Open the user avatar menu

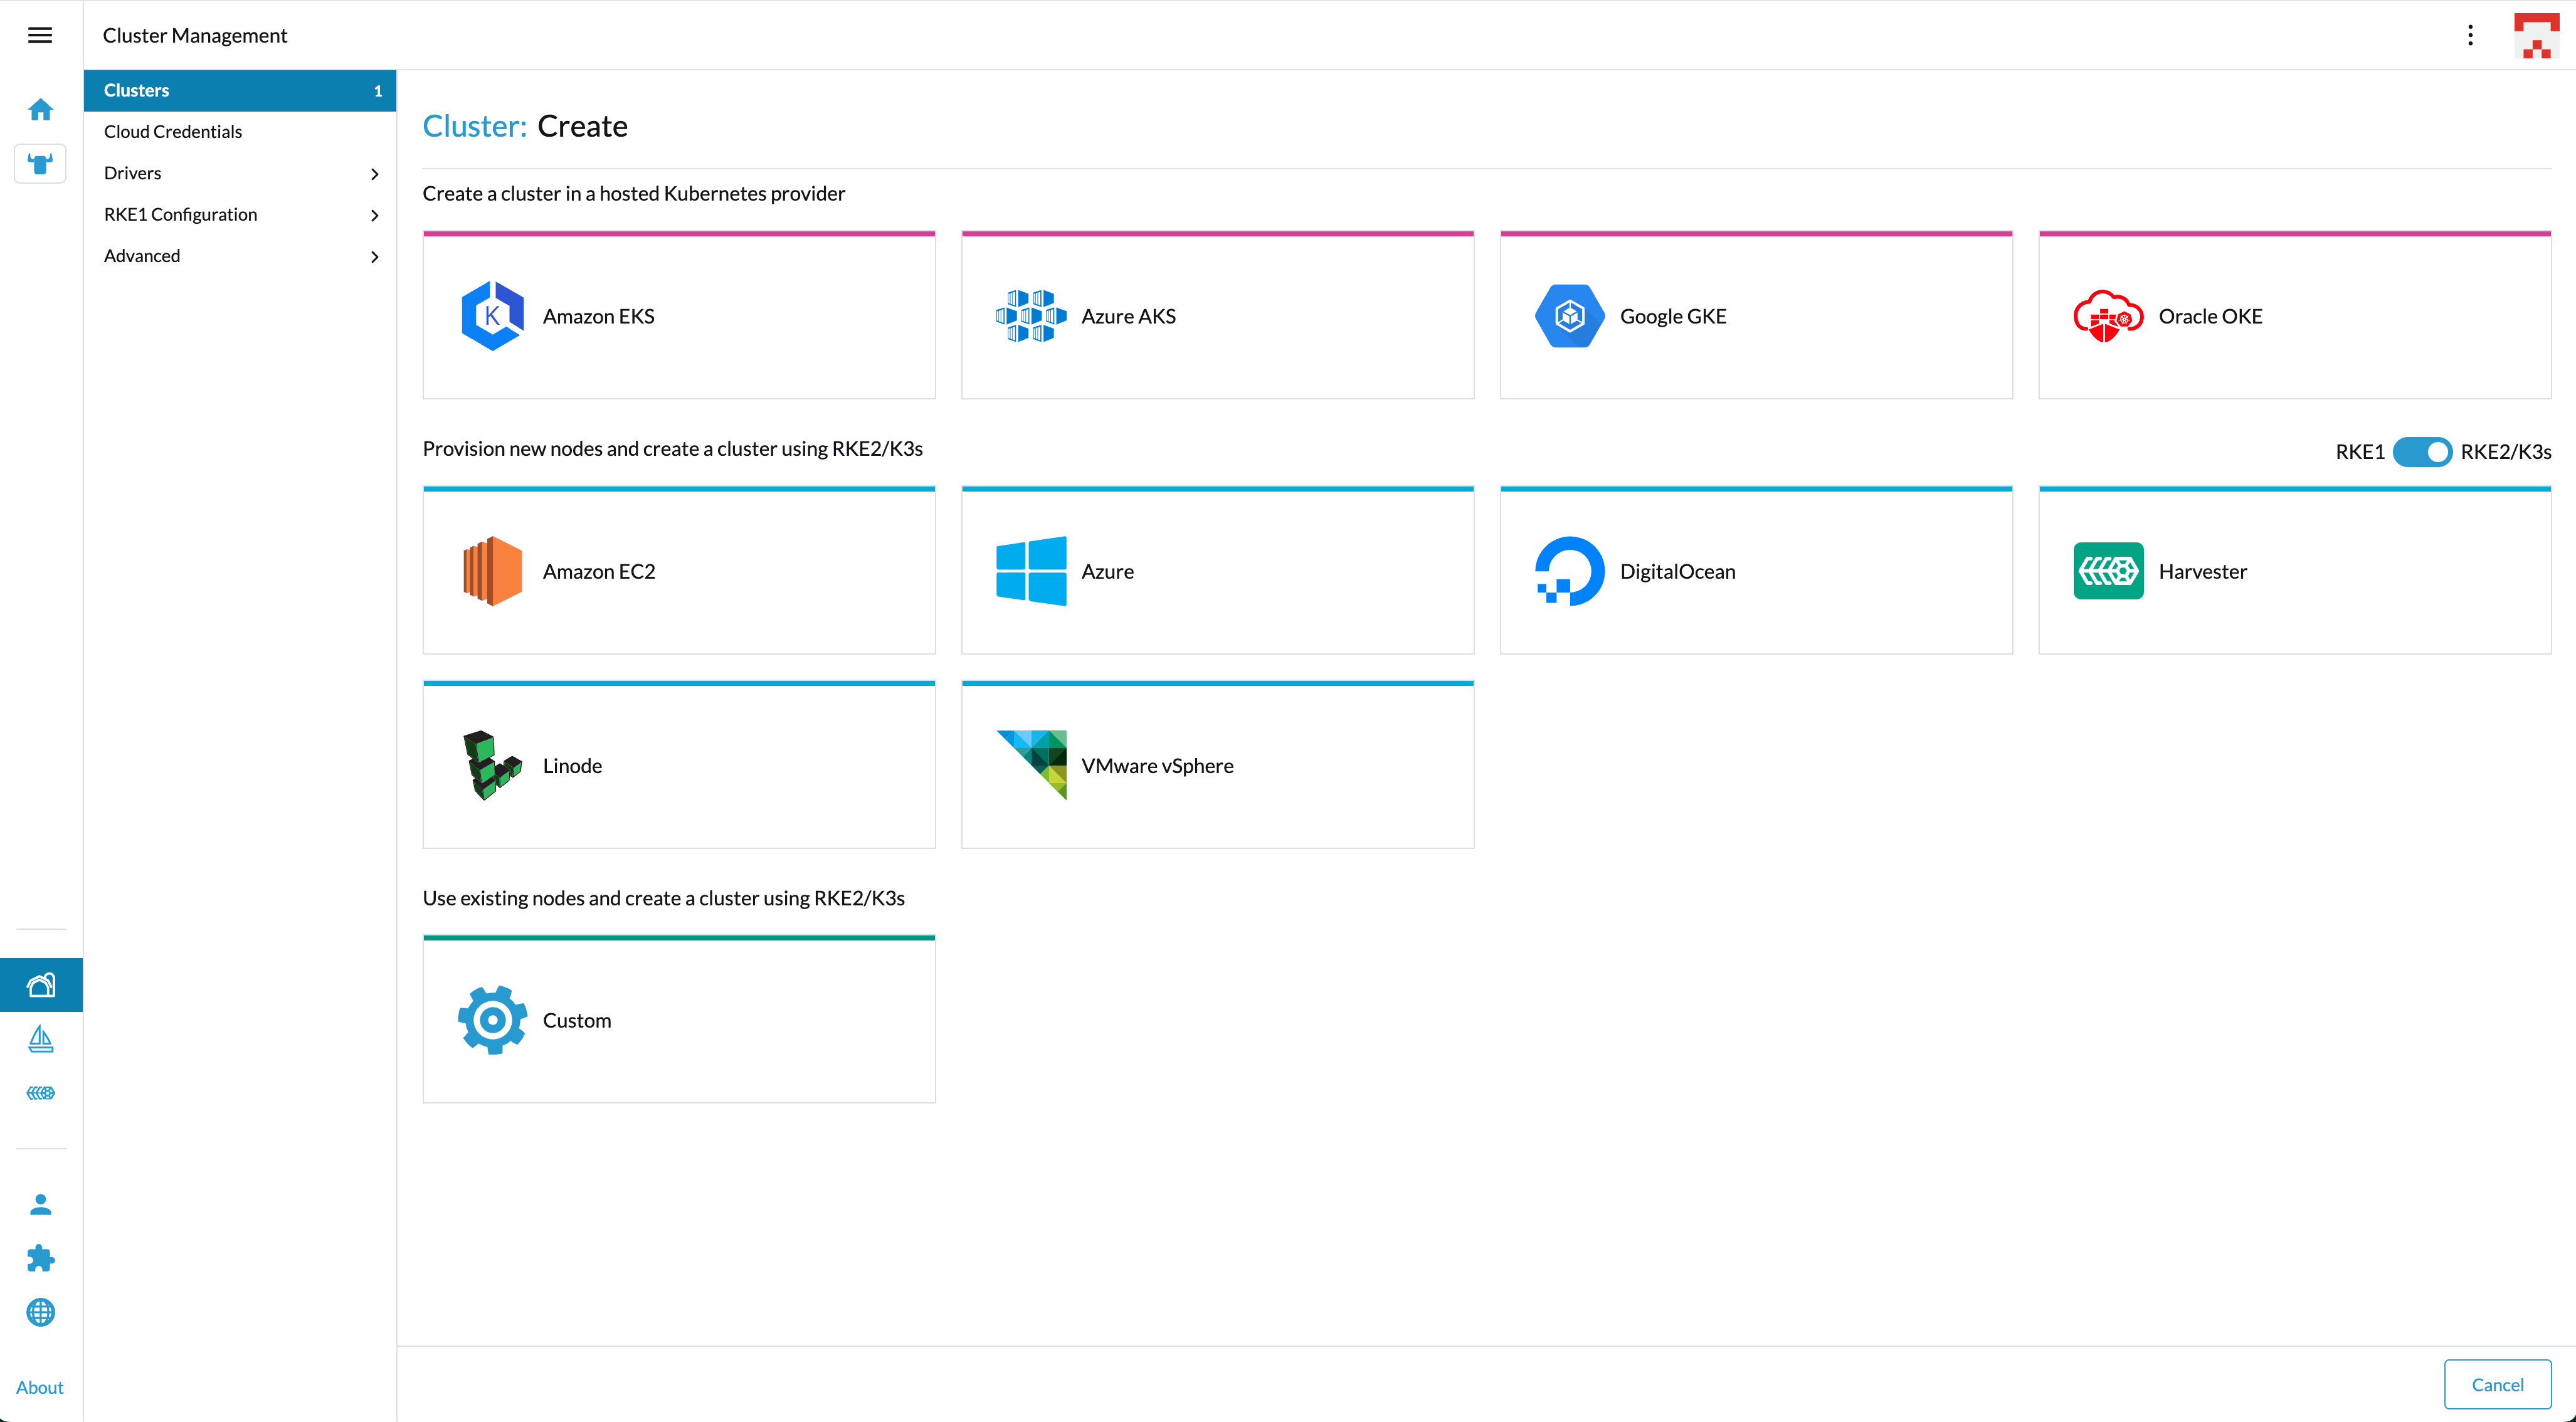tap(2537, 36)
